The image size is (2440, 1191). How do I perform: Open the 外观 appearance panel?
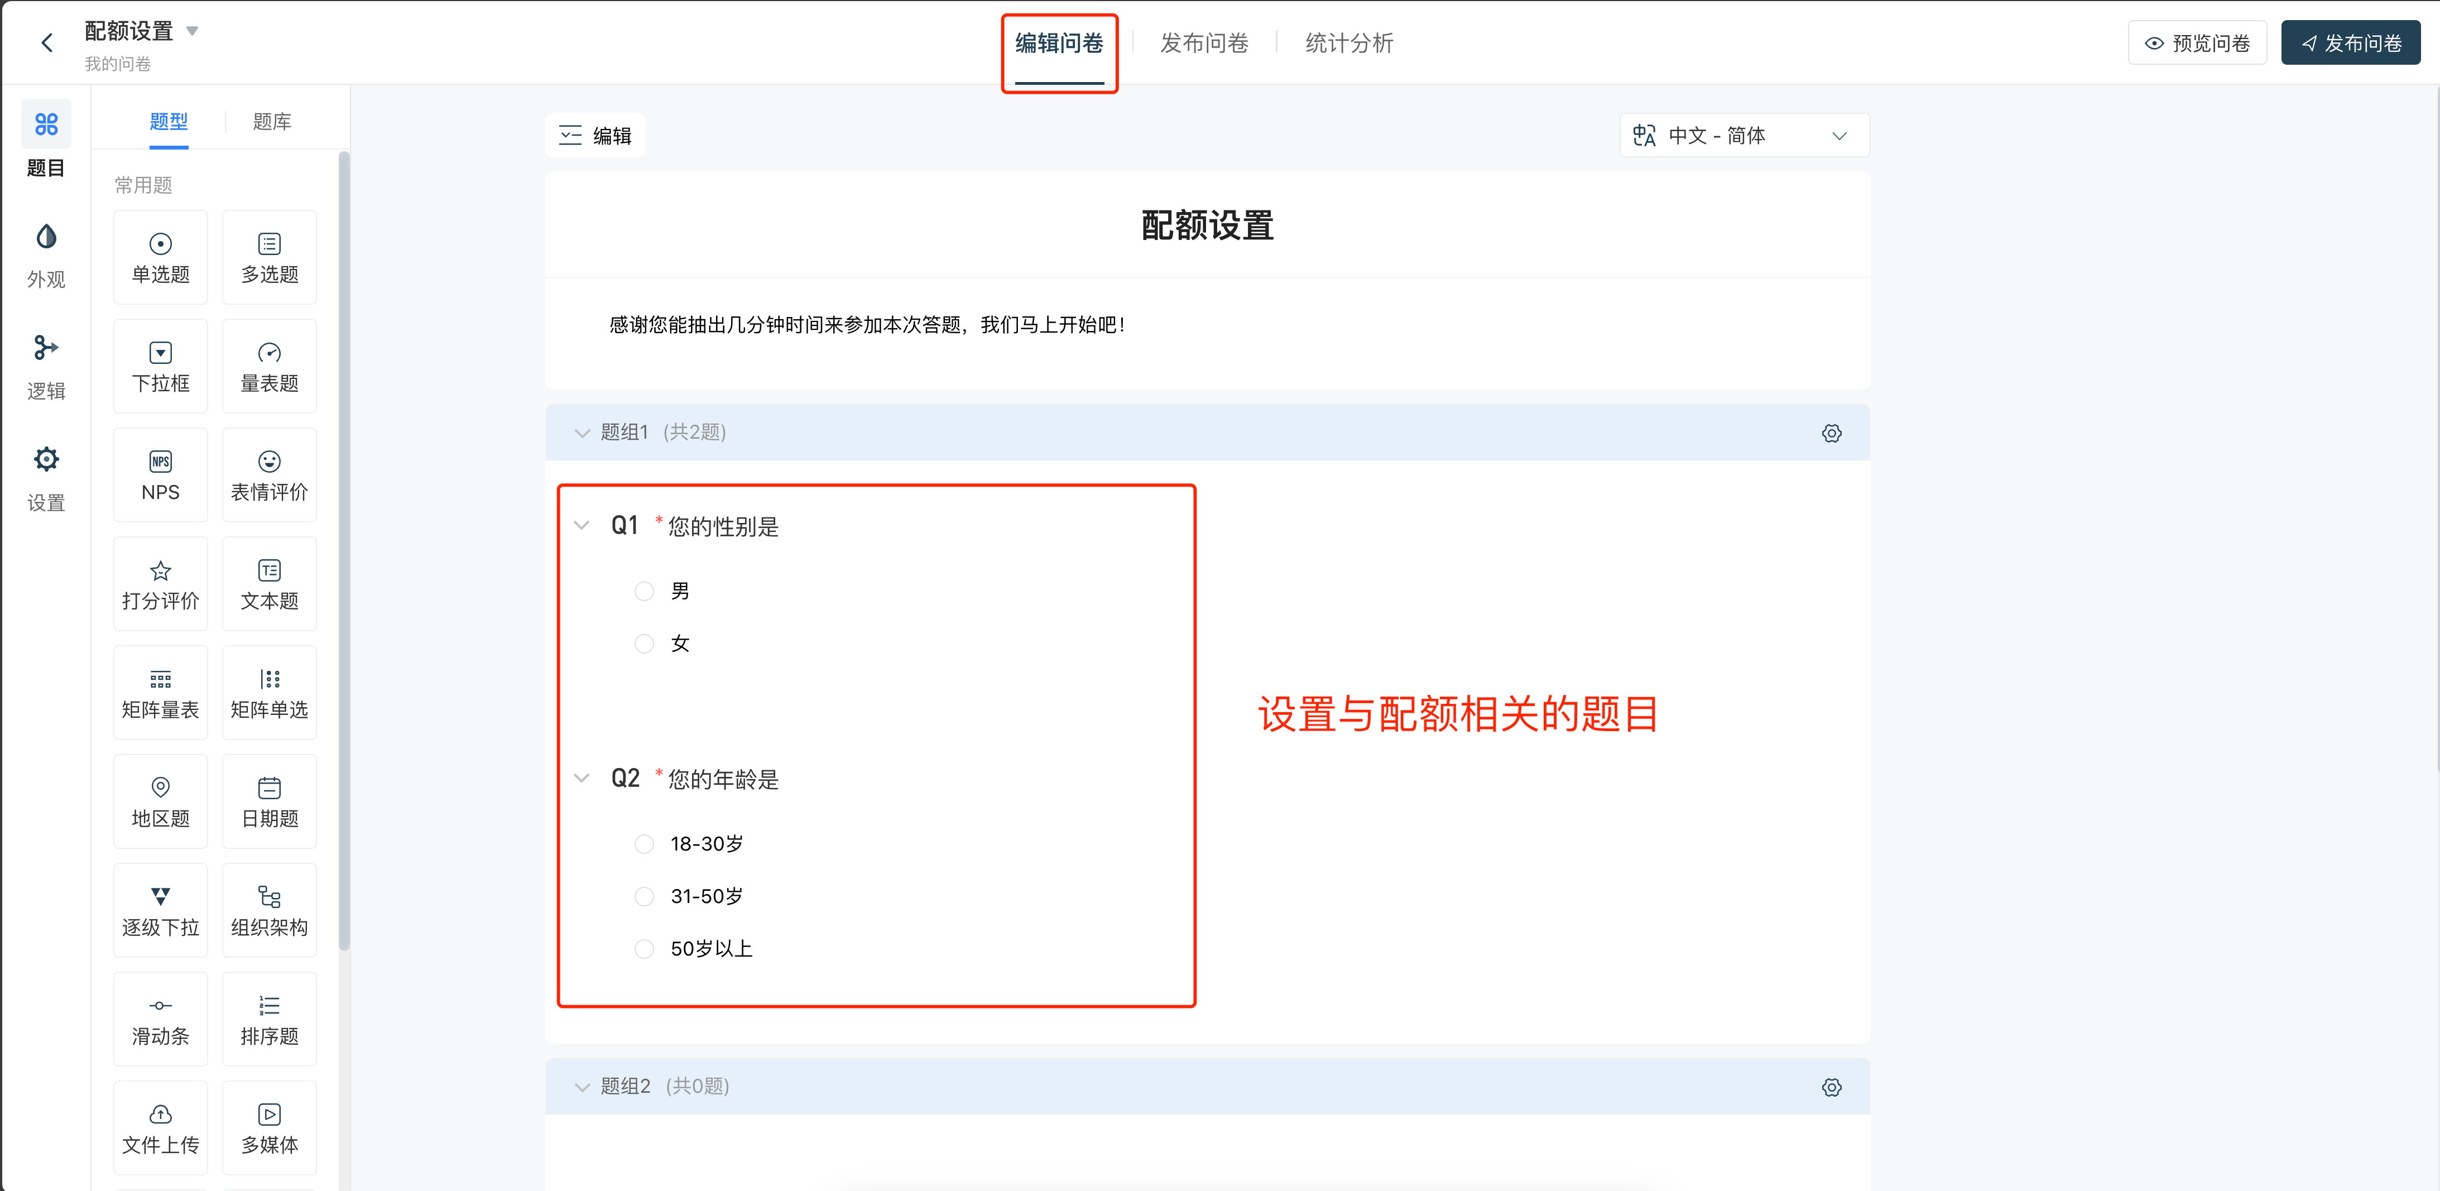[45, 255]
